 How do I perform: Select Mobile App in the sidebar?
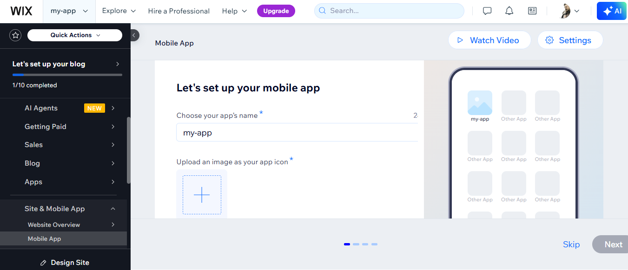point(64,239)
